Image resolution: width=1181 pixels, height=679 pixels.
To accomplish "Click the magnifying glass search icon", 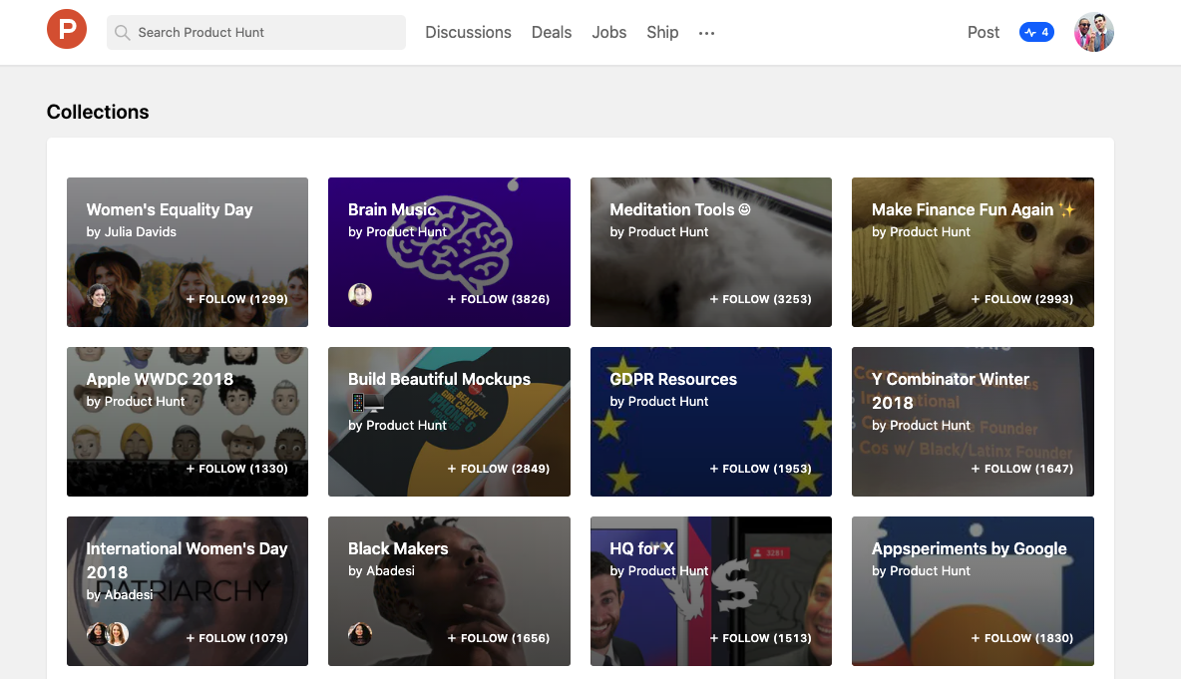I will click(122, 32).
